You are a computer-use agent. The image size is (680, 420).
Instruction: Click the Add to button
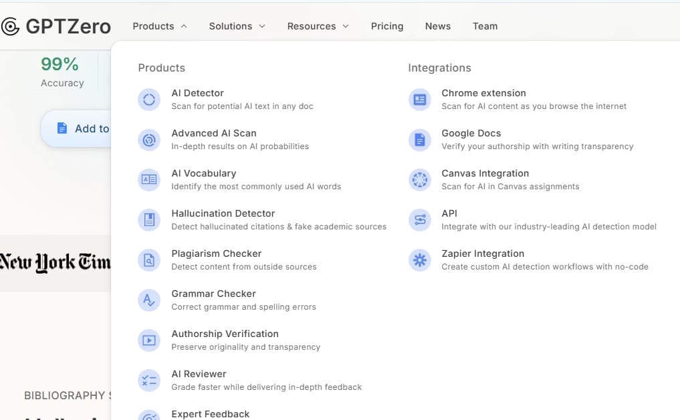76,128
